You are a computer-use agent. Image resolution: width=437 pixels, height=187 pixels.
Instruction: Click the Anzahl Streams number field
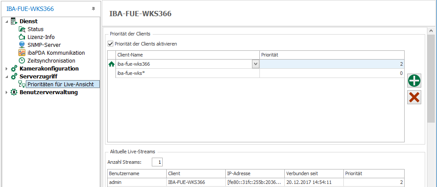(x=157, y=162)
